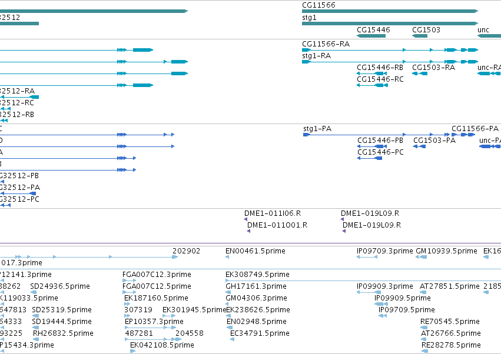Select the AT26766.5prime EST label
The image size is (501, 354).
[x=451, y=333]
